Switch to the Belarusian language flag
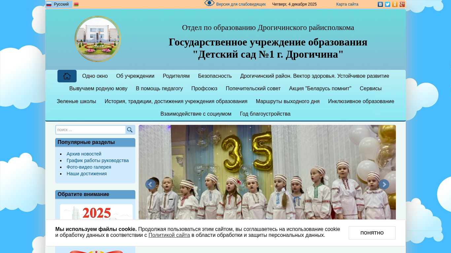 [x=76, y=4]
